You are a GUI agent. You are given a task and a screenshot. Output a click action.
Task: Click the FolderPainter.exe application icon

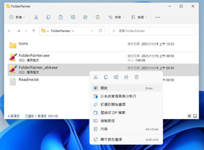(13, 57)
